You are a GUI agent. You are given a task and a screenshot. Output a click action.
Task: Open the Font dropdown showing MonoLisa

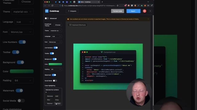55,42
